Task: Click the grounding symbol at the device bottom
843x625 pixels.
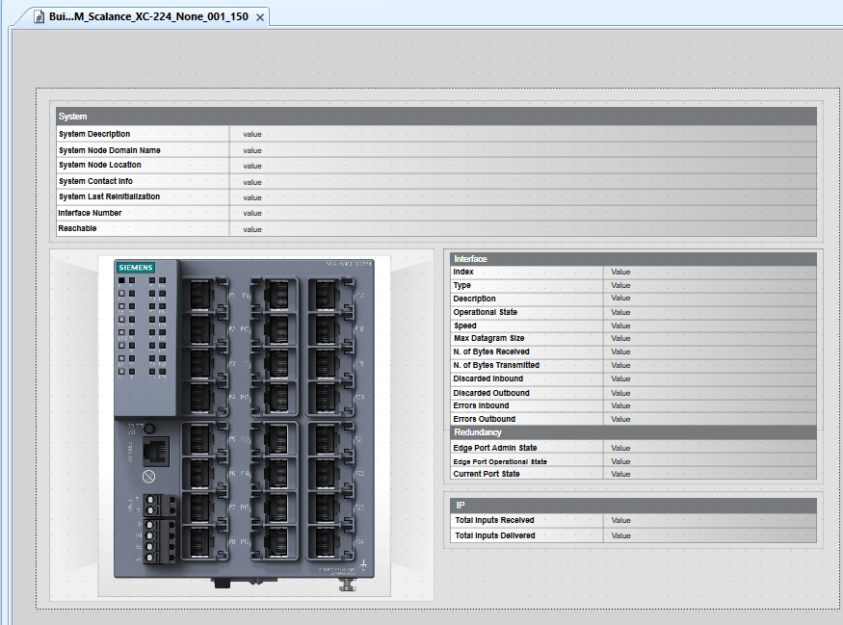Action: pyautogui.click(x=365, y=562)
